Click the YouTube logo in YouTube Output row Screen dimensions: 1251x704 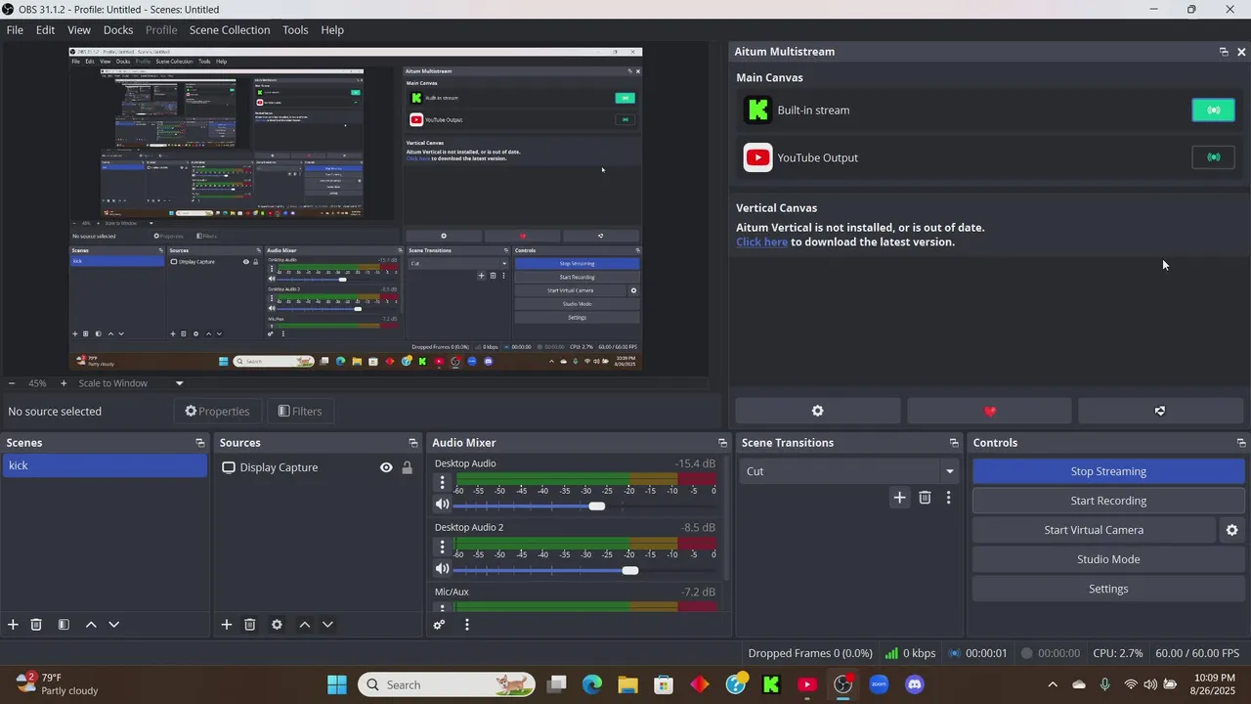(x=757, y=157)
